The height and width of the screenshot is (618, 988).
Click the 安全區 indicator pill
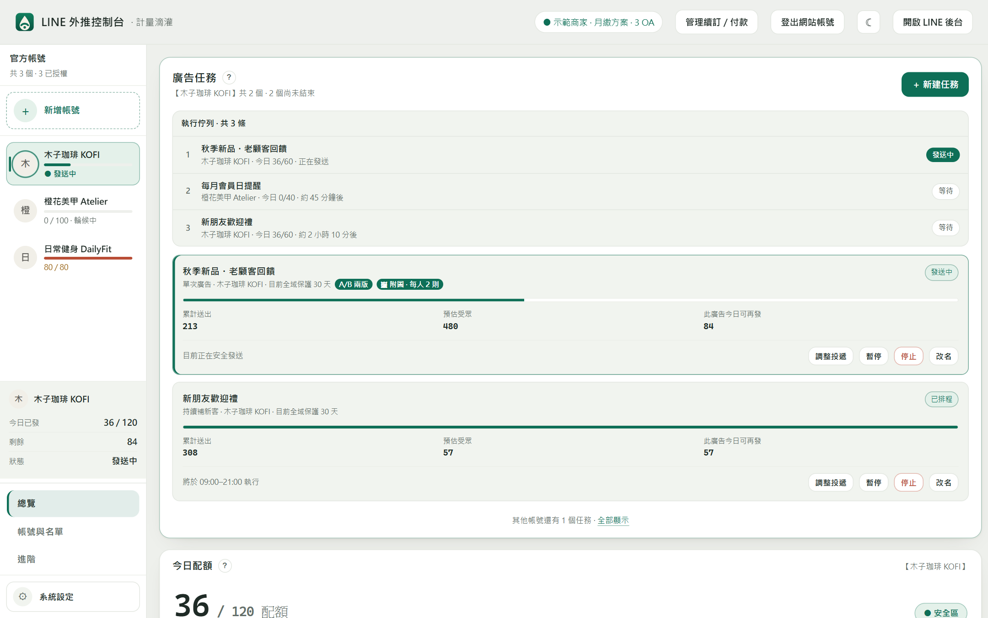click(940, 613)
